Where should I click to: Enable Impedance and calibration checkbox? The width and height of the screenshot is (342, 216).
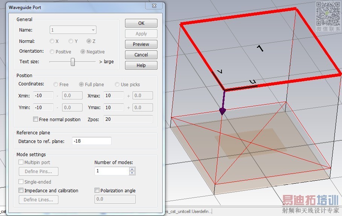pos(21,190)
